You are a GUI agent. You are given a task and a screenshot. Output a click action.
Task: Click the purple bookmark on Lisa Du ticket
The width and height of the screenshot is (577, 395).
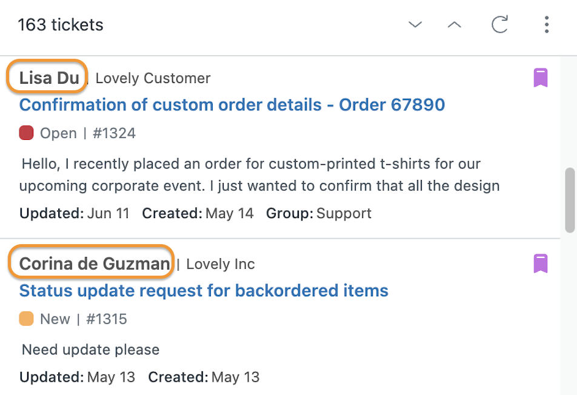coord(541,78)
